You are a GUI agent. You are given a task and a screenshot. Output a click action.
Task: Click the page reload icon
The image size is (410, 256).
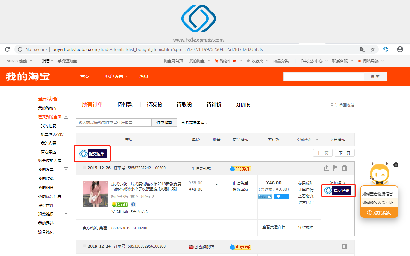tap(7, 49)
